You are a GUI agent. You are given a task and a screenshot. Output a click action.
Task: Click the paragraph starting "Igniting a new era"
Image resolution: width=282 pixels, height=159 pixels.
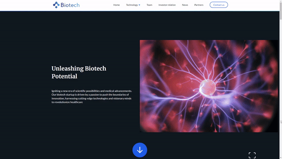(x=92, y=97)
